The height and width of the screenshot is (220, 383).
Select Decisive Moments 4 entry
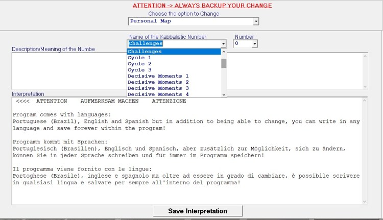point(174,94)
